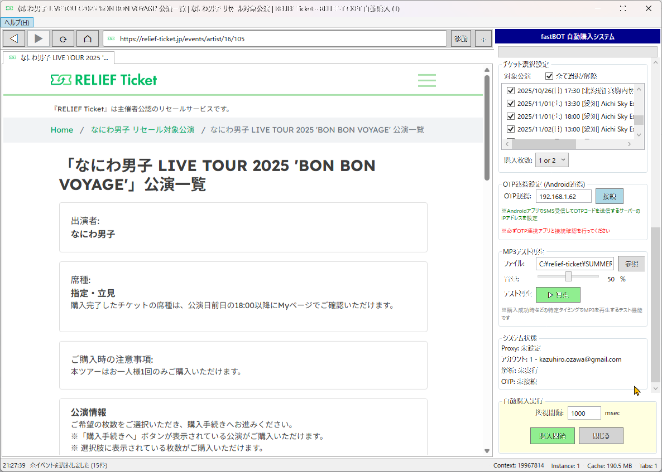Follow the なにわ男子 リセール対象公演 breadcrumb link
Viewport: 662px width, 472px height.
click(x=142, y=130)
